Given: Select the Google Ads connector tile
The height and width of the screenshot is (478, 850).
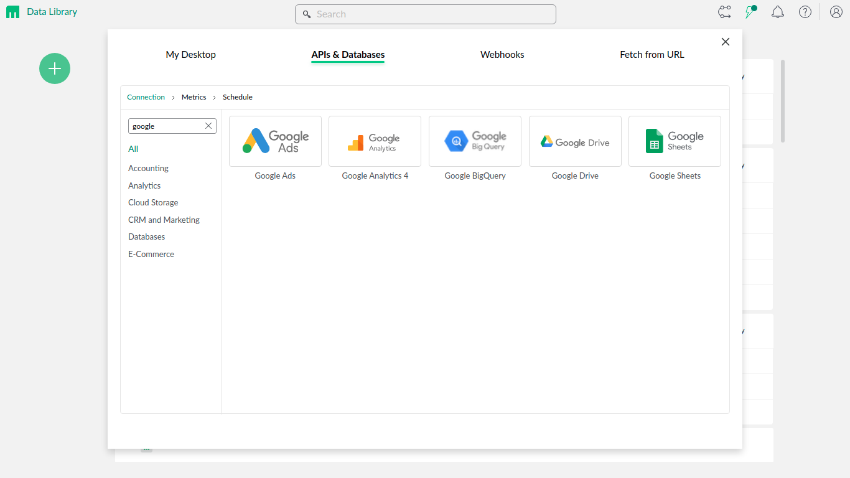Looking at the screenshot, I should pyautogui.click(x=275, y=141).
